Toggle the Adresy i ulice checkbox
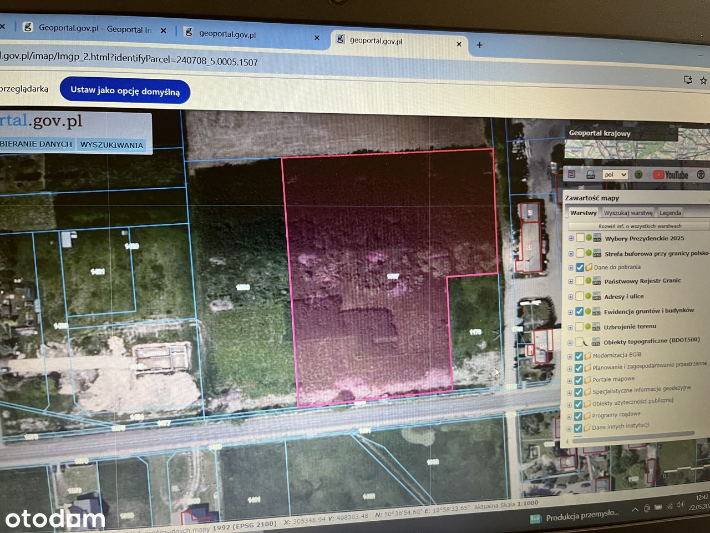The image size is (710, 533). [580, 296]
